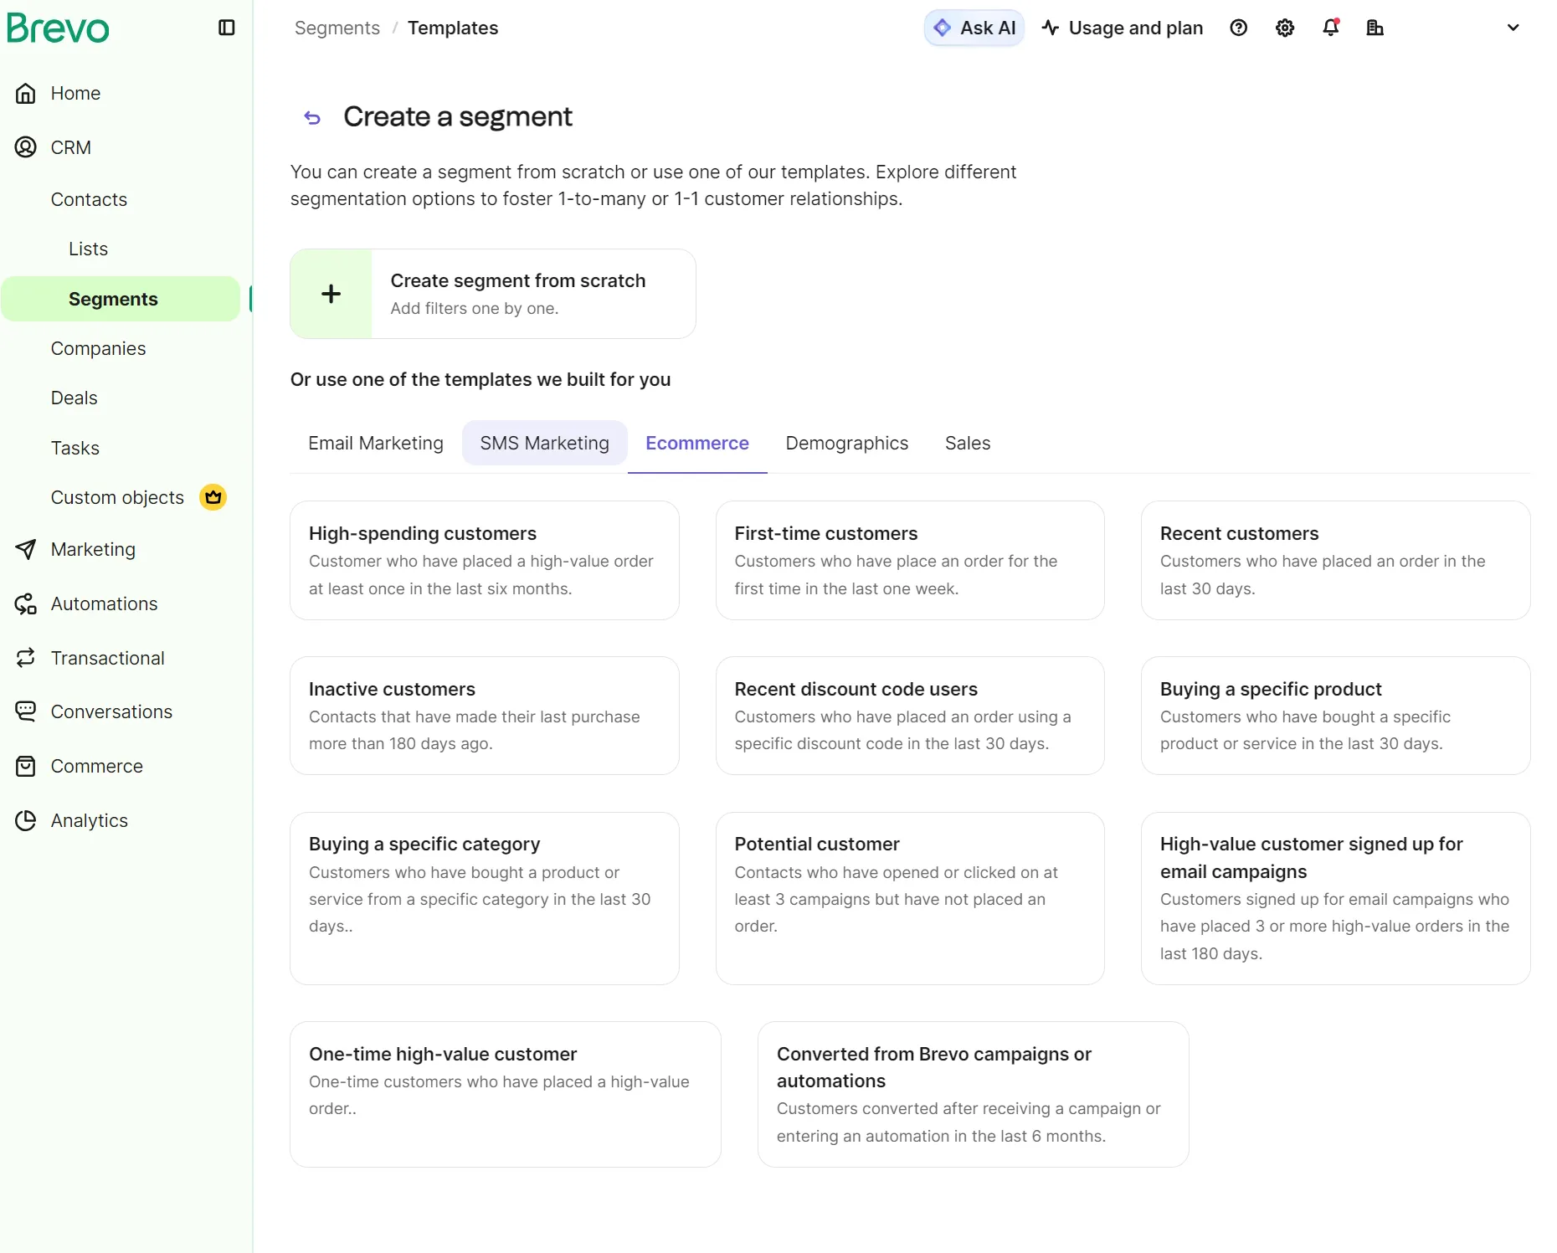Open Usage and plan
This screenshot has width=1557, height=1253.
pyautogui.click(x=1123, y=28)
